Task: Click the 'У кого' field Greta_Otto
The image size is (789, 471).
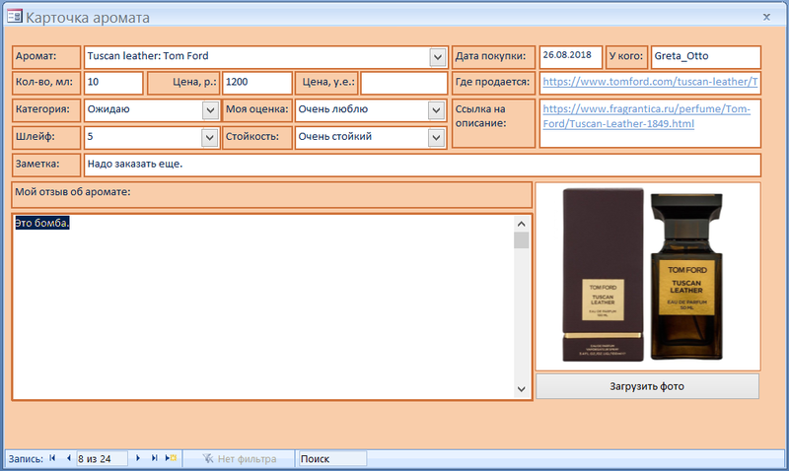Action: click(705, 57)
